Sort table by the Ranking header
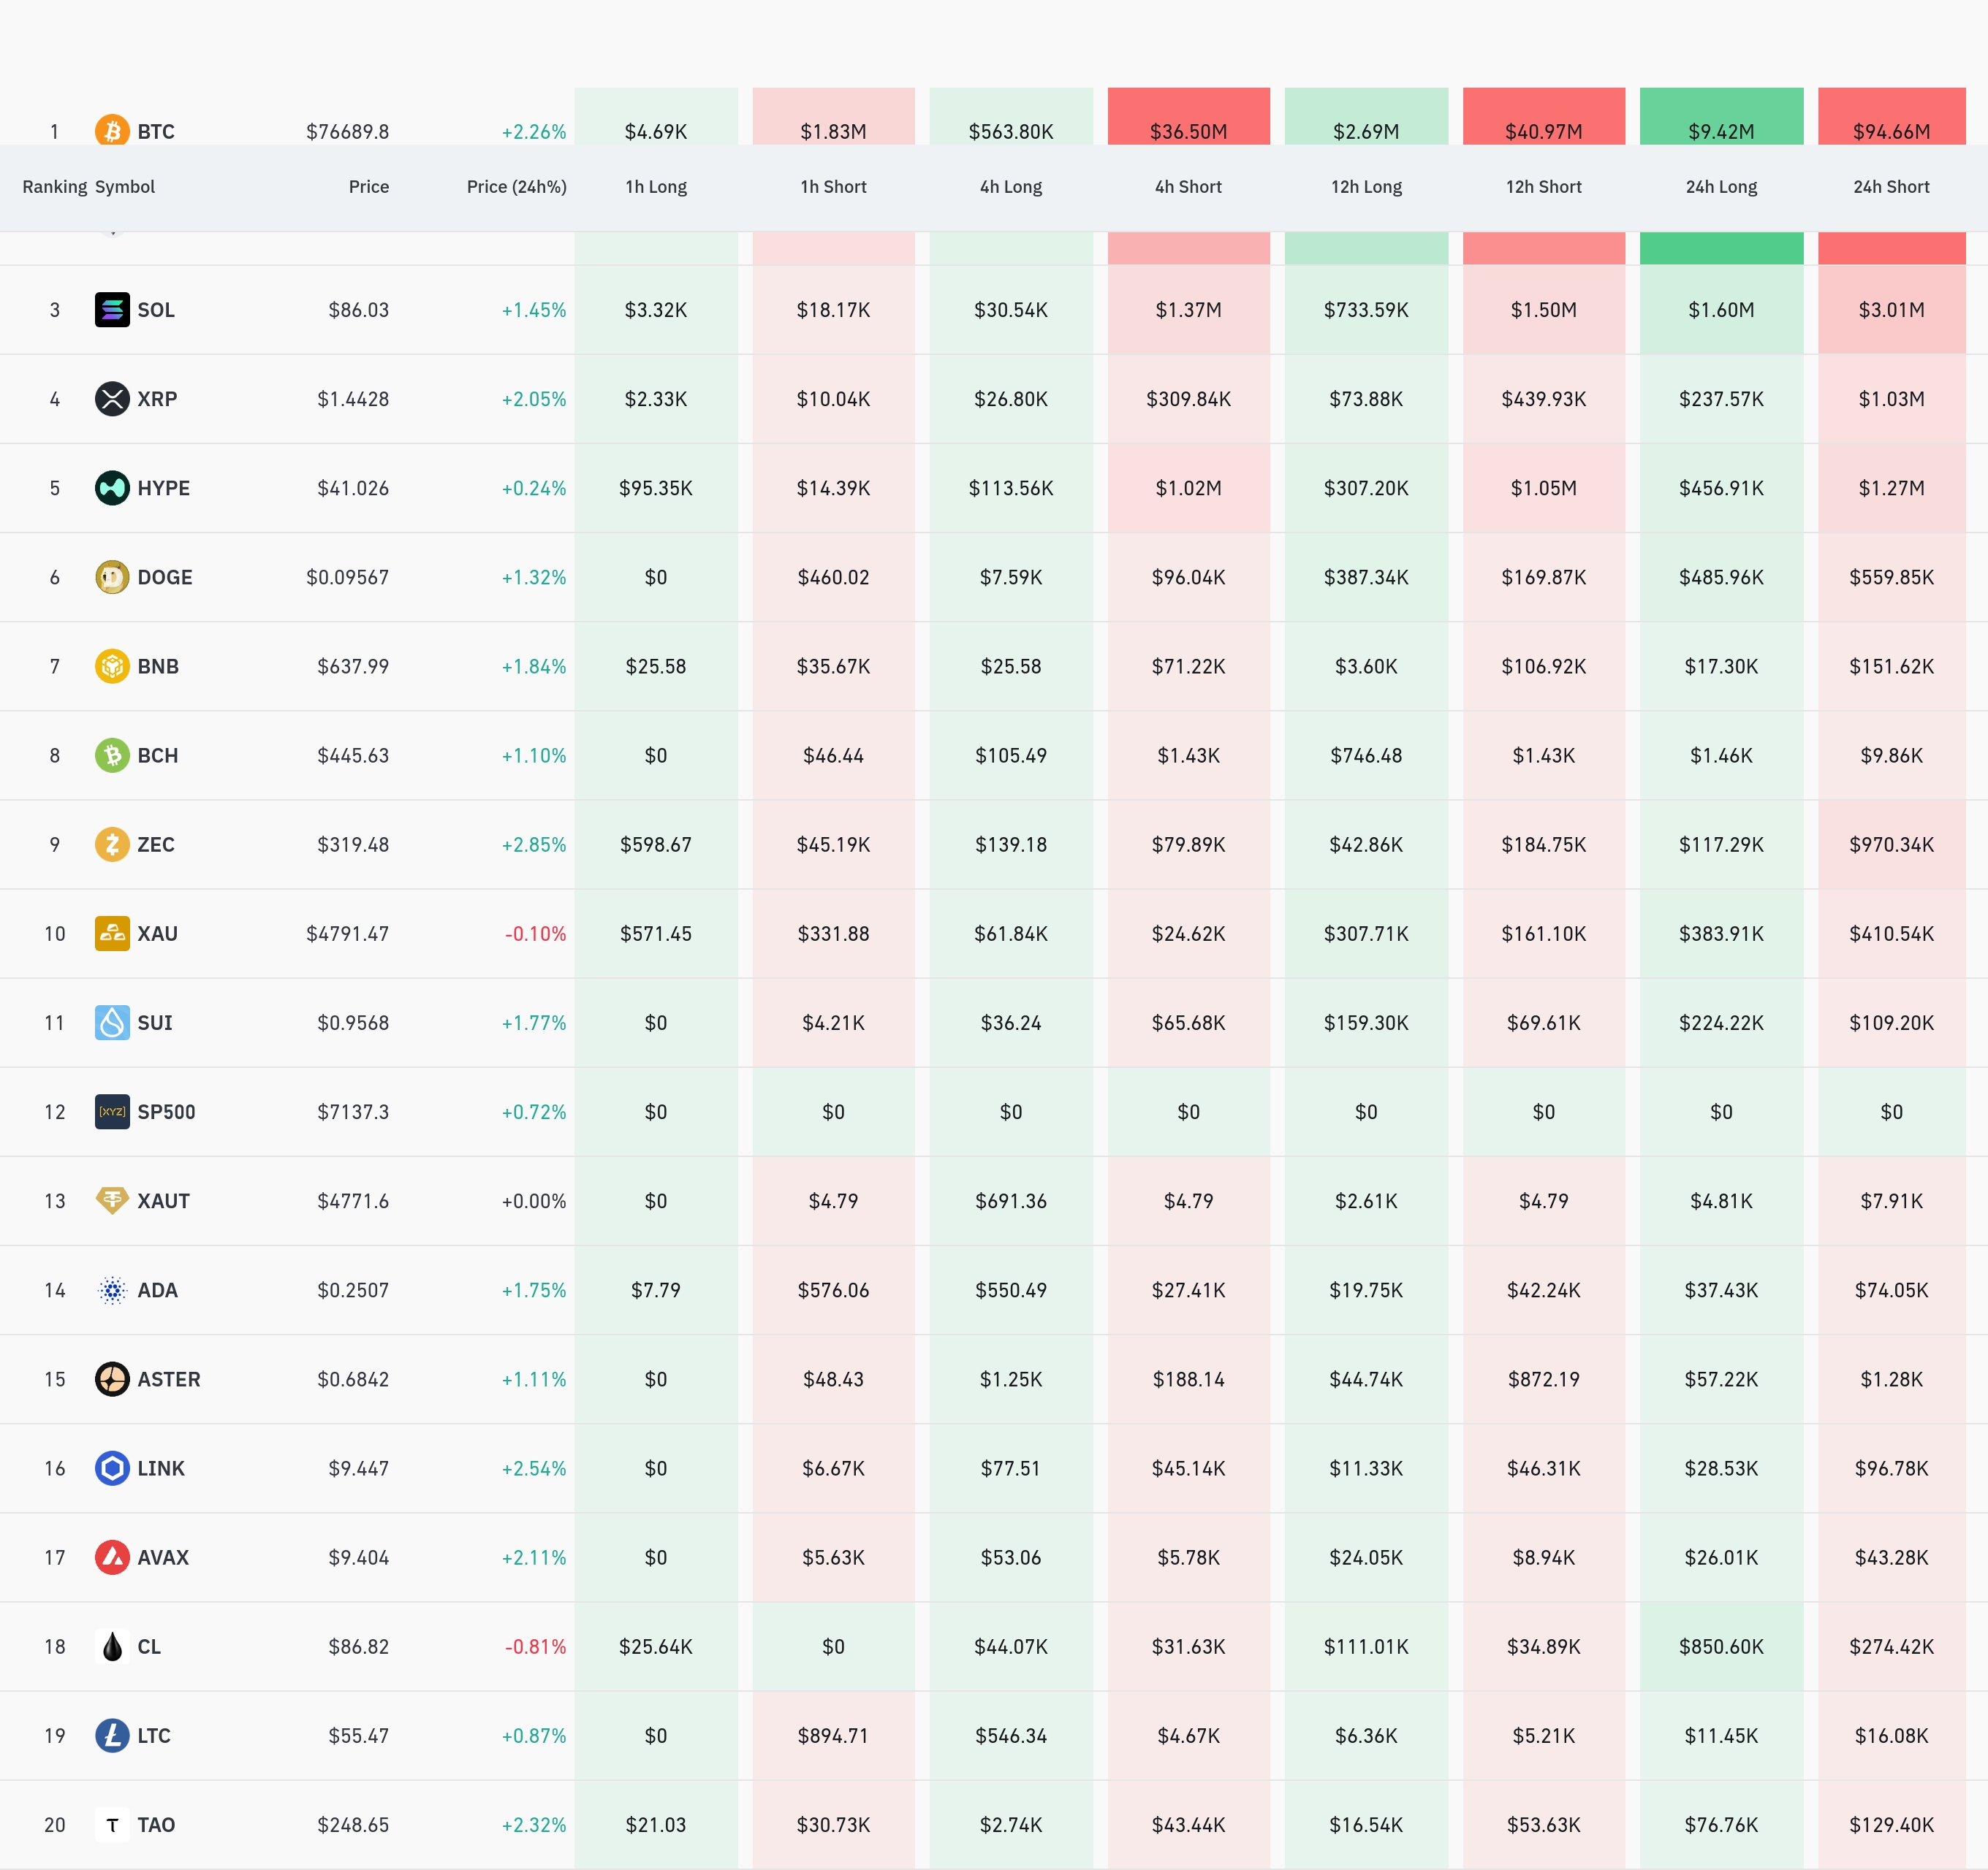 (54, 187)
